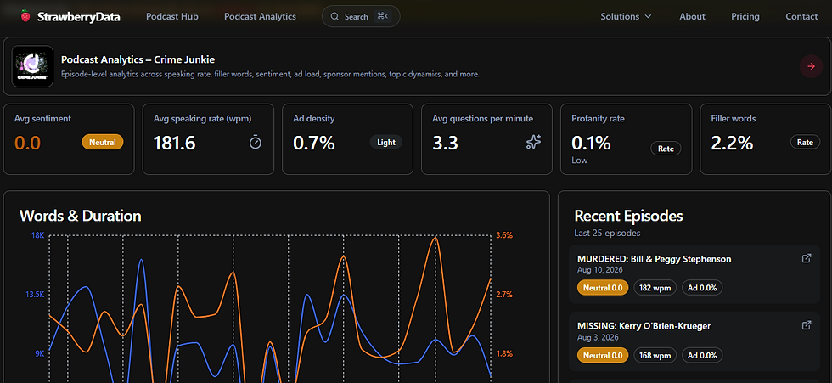832x383 pixels.
Task: Open external link for Kerry O'Brien-Krueger episode
Action: [806, 325]
